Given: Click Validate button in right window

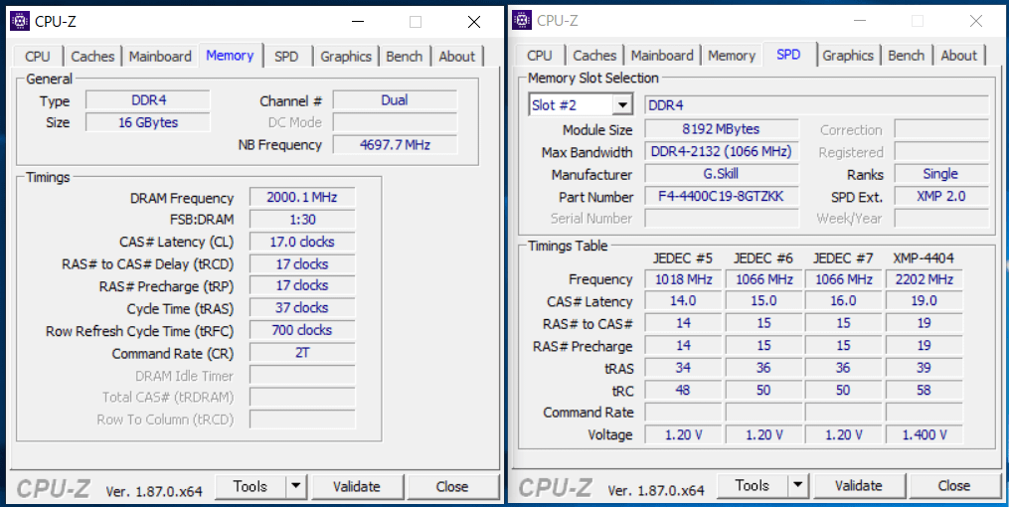Looking at the screenshot, I should coord(859,485).
